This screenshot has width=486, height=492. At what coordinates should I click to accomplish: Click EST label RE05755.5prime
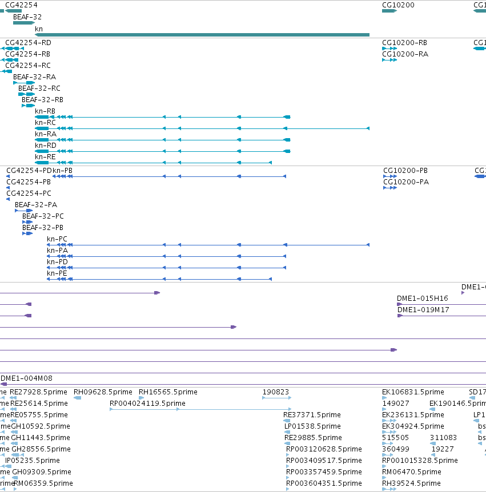pyautogui.click(x=39, y=415)
